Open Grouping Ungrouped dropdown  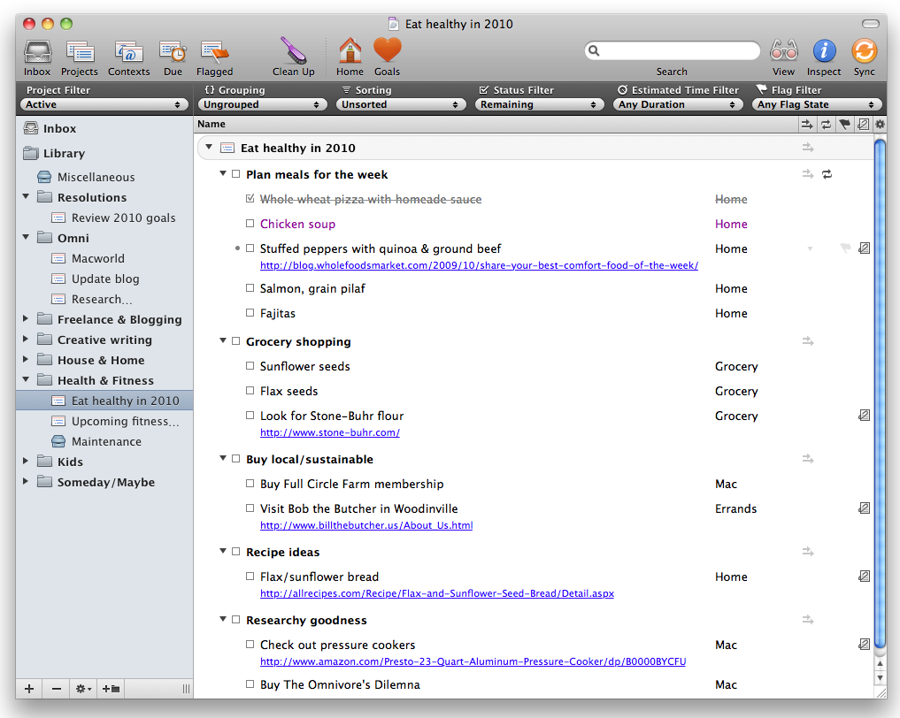tap(262, 104)
